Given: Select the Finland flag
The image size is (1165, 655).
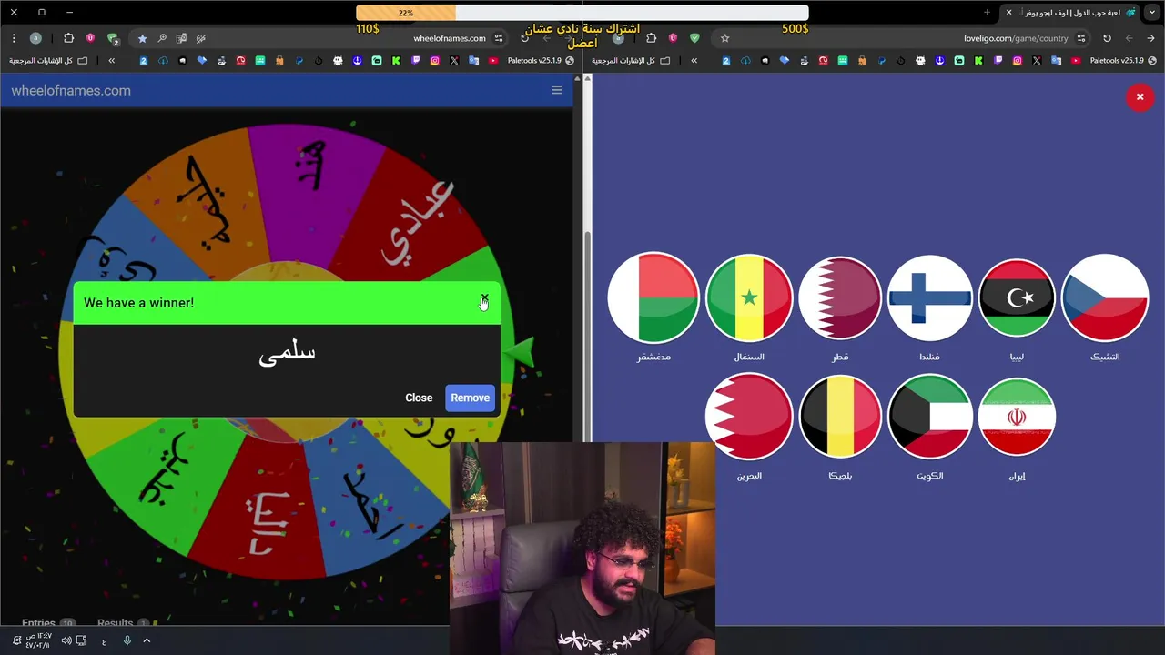Looking at the screenshot, I should click(929, 297).
